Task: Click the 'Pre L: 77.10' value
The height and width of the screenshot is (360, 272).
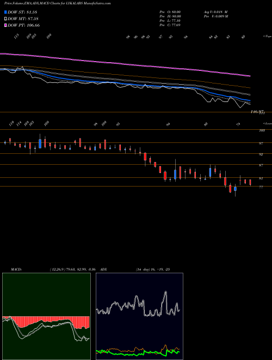Action: [170, 21]
